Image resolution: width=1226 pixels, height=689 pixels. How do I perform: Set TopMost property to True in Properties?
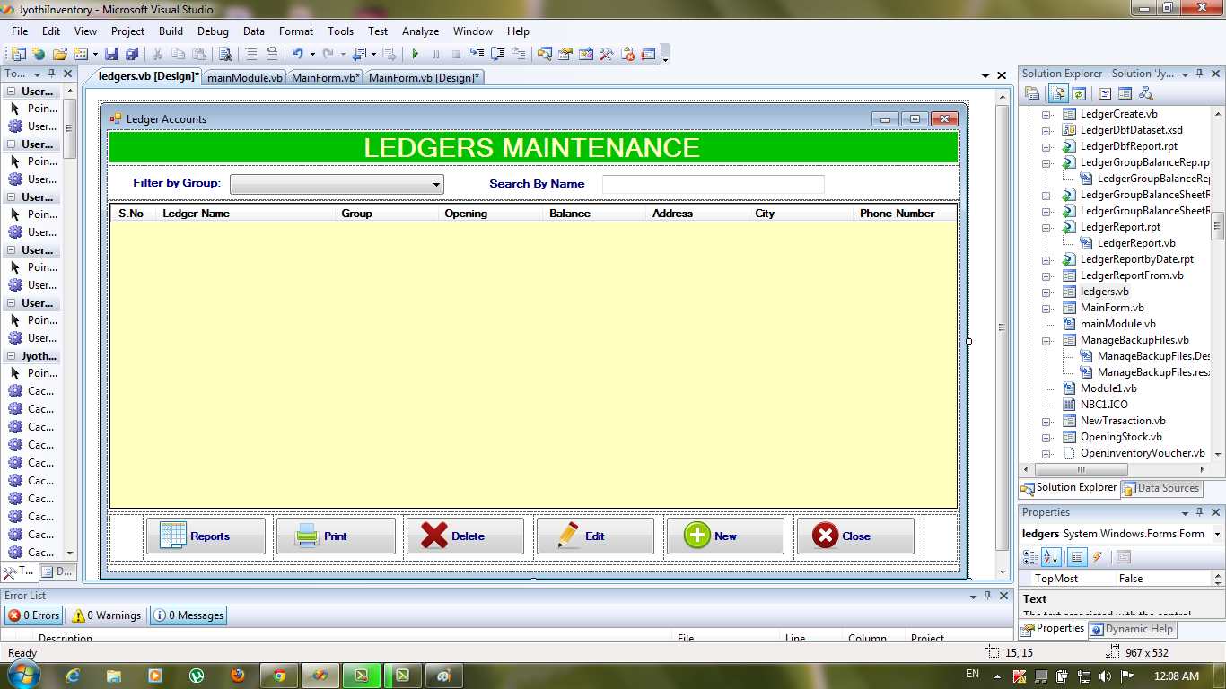tap(1167, 578)
